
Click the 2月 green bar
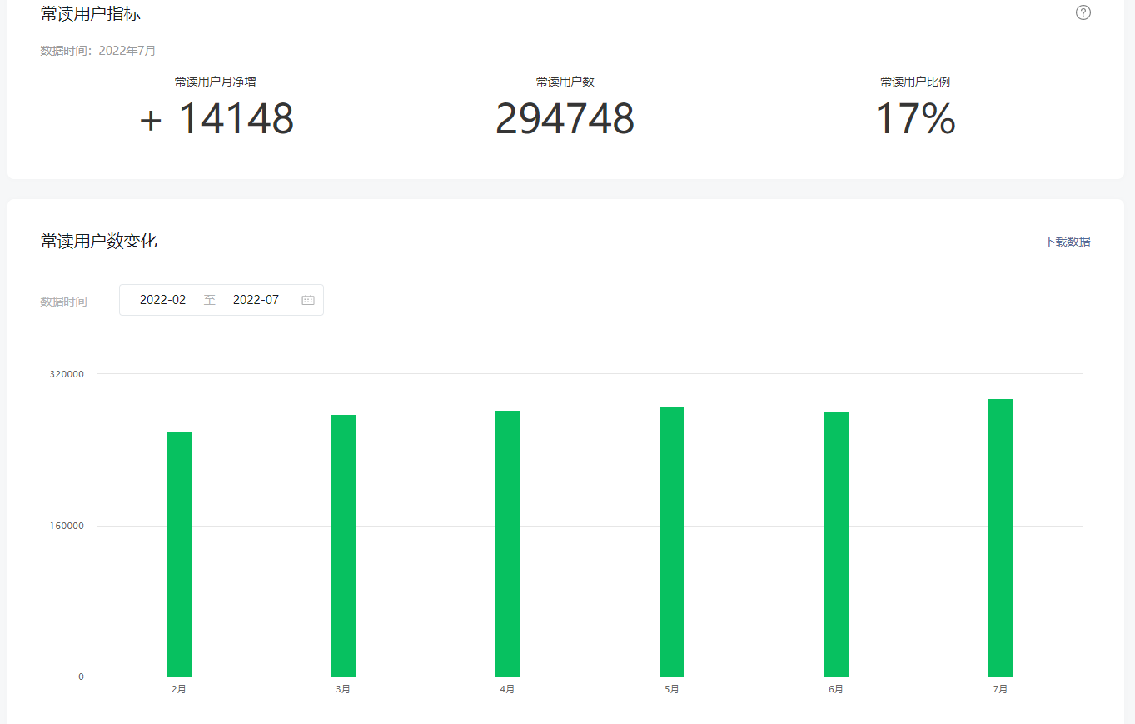coord(179,554)
